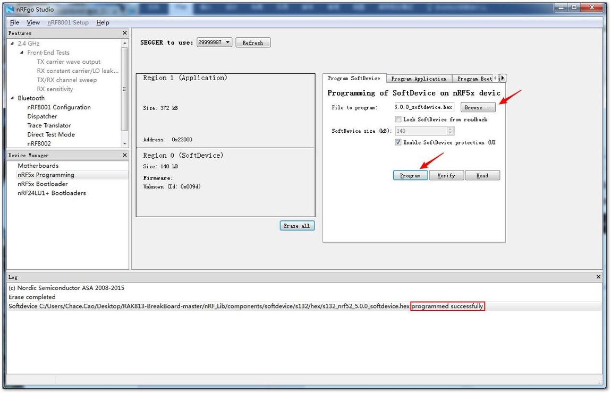611x393 pixels.
Task: Open the nRF8001 Setup menu
Action: click(68, 23)
